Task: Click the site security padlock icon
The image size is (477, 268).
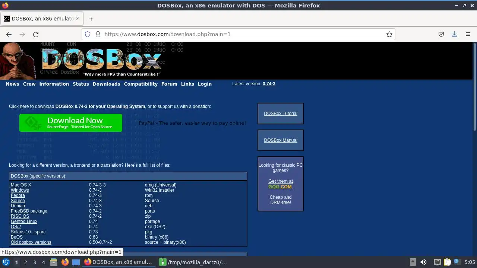Action: (x=98, y=34)
